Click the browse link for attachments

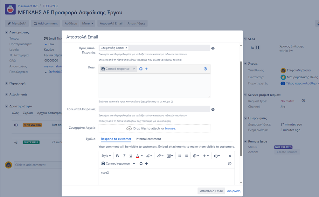[170, 128]
